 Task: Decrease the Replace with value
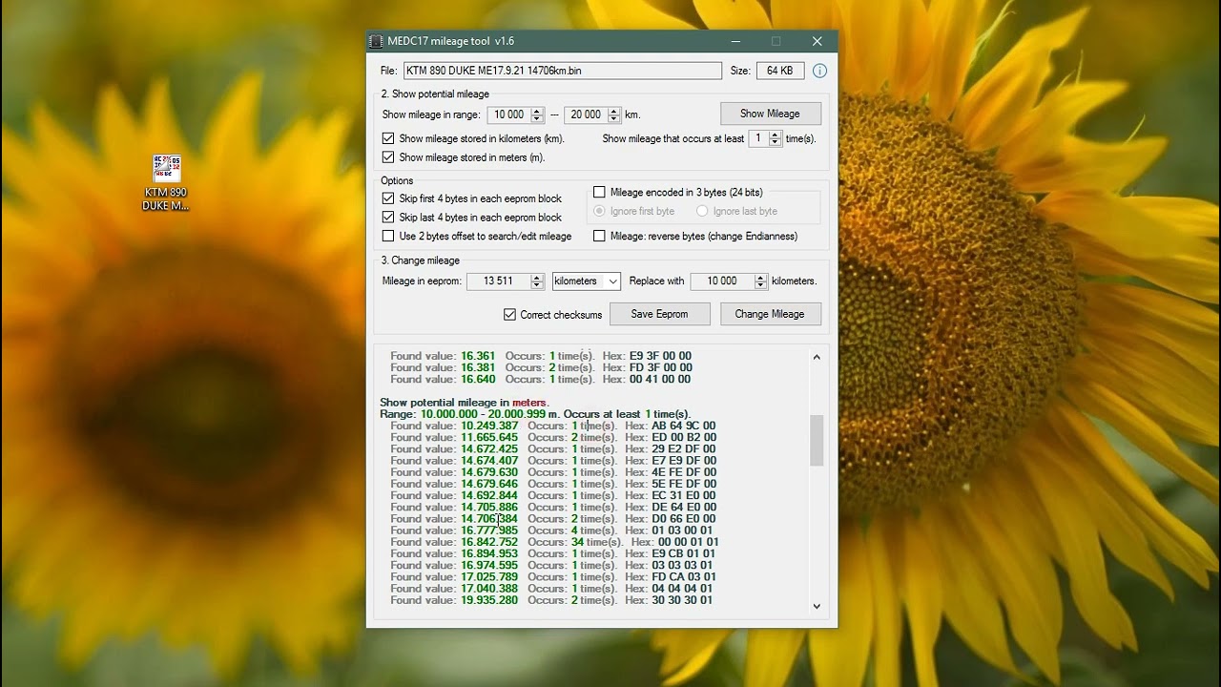pos(760,285)
